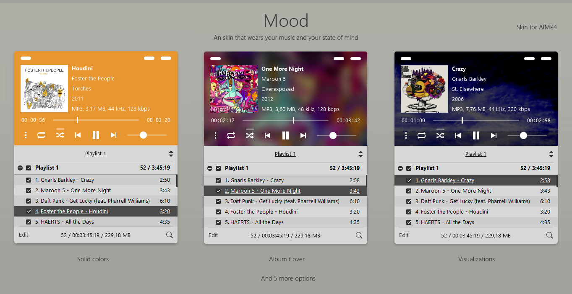572x294 pixels.
Task: Open playlist switcher arrows in One More Night player
Action: [360, 154]
